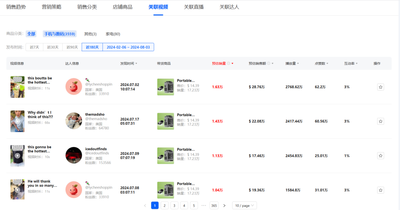This screenshot has width=400, height=210.
Task: Go to page 2
Action: click(164, 206)
